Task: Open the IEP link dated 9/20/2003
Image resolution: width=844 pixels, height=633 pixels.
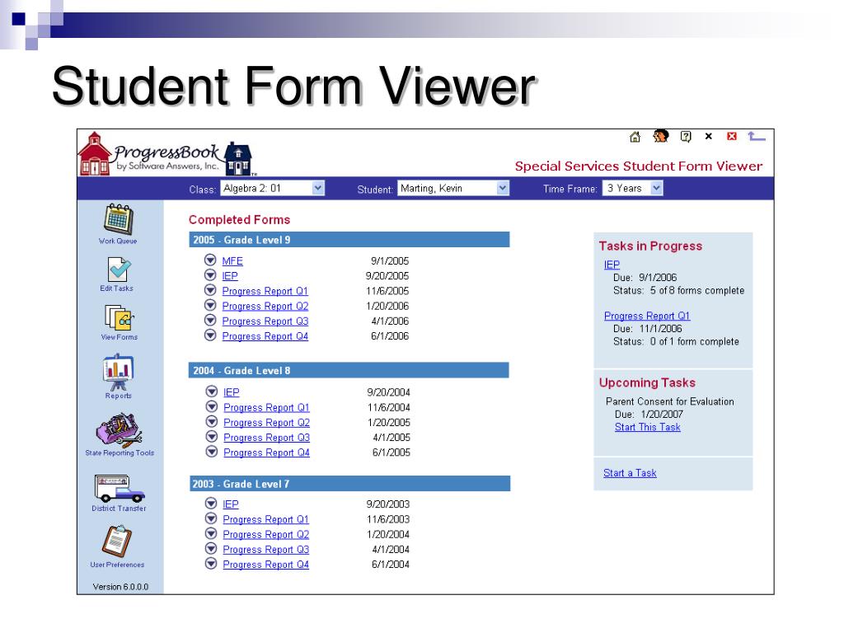Action: pyautogui.click(x=231, y=504)
